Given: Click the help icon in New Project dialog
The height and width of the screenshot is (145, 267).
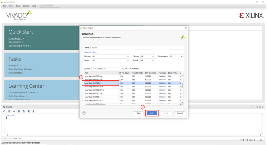Looking at the screenshot, I should click(84, 113).
